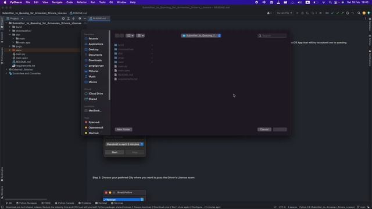372x209 pixels.
Task: Switch to README.md editor tab
Action: click(x=99, y=18)
